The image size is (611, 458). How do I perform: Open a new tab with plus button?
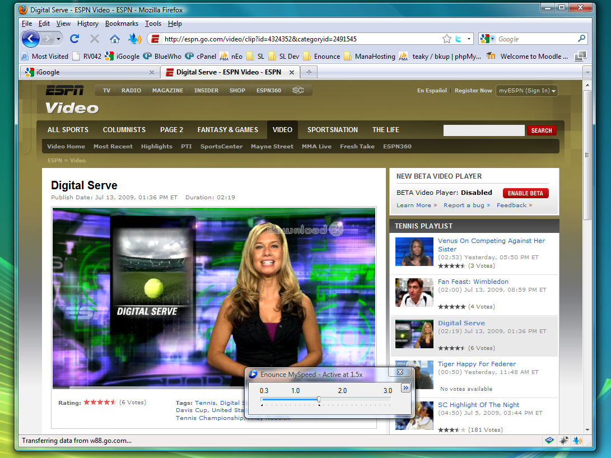pos(309,72)
